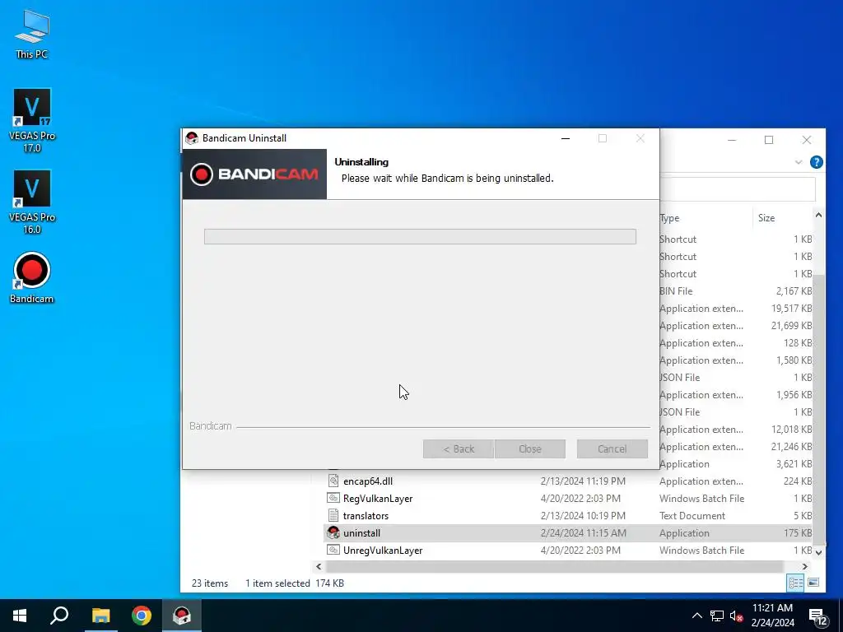
Task: Expand the File Explorer ribbon chevron
Action: click(799, 162)
